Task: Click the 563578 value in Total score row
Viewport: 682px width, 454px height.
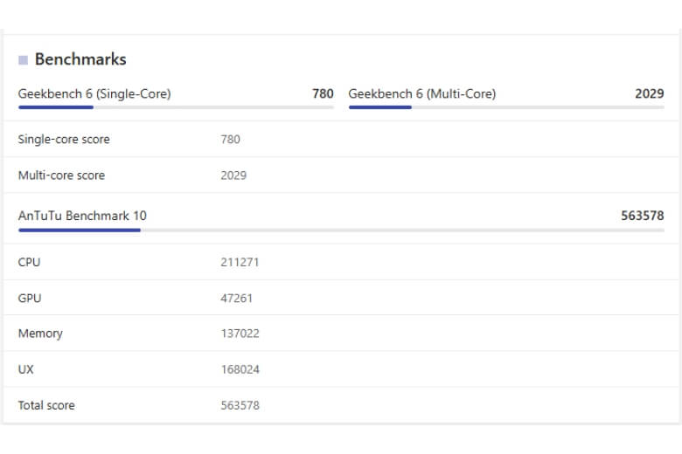Action: (x=240, y=406)
